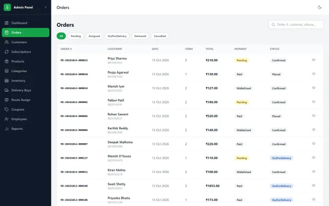The image size is (329, 206).
Task: View Deepak Malhotra order eye icon
Action: tap(314, 144)
